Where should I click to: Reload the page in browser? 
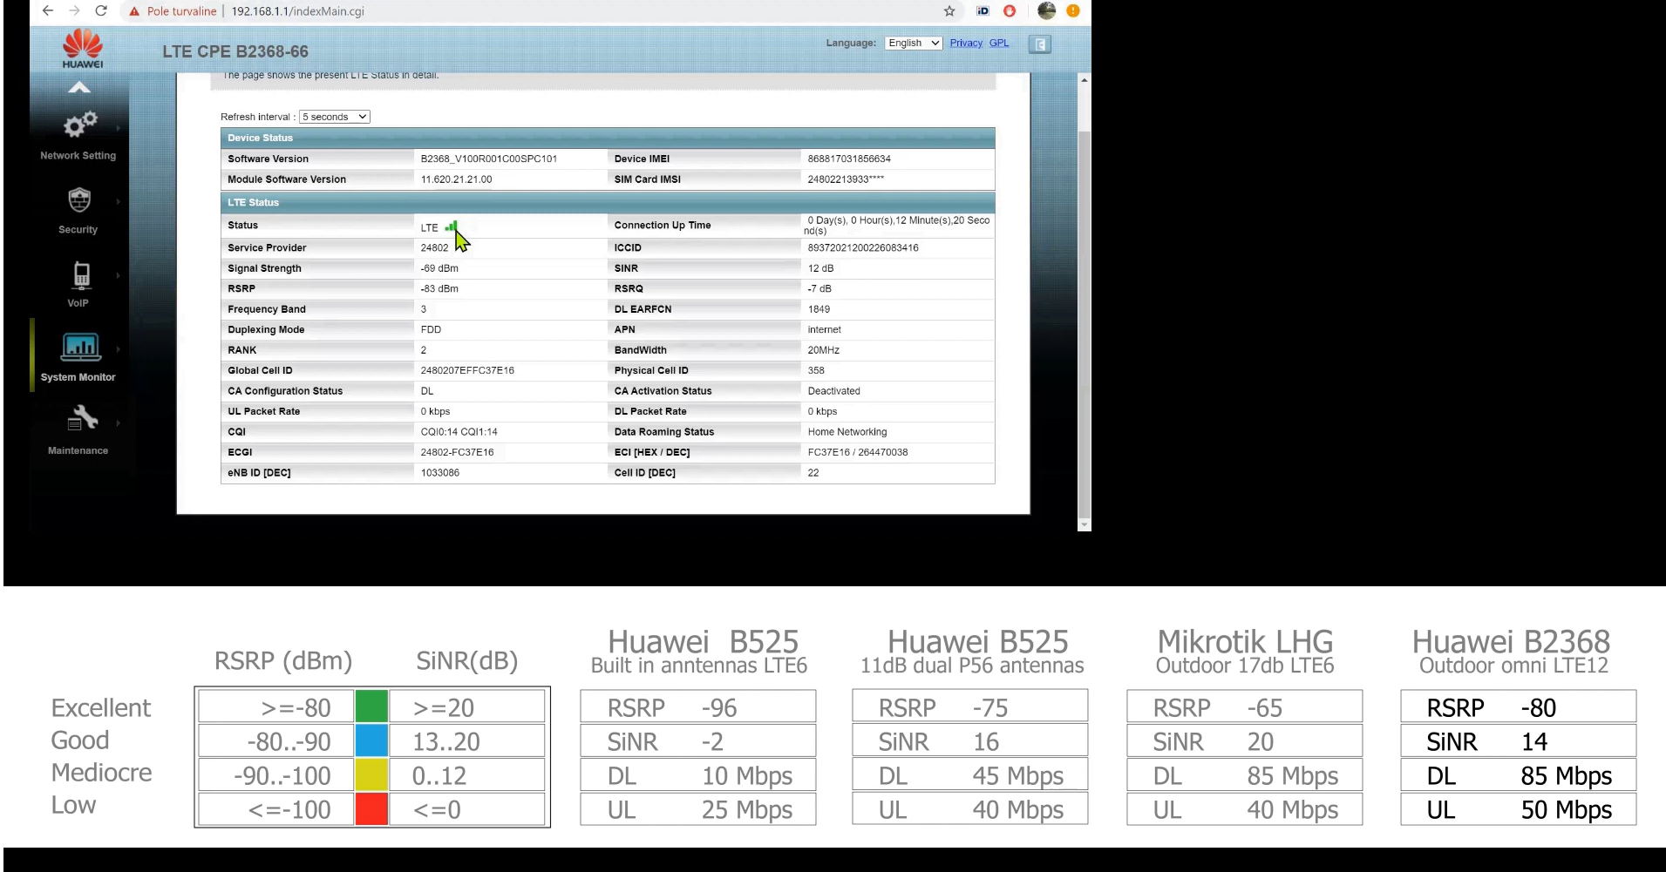[x=101, y=11]
